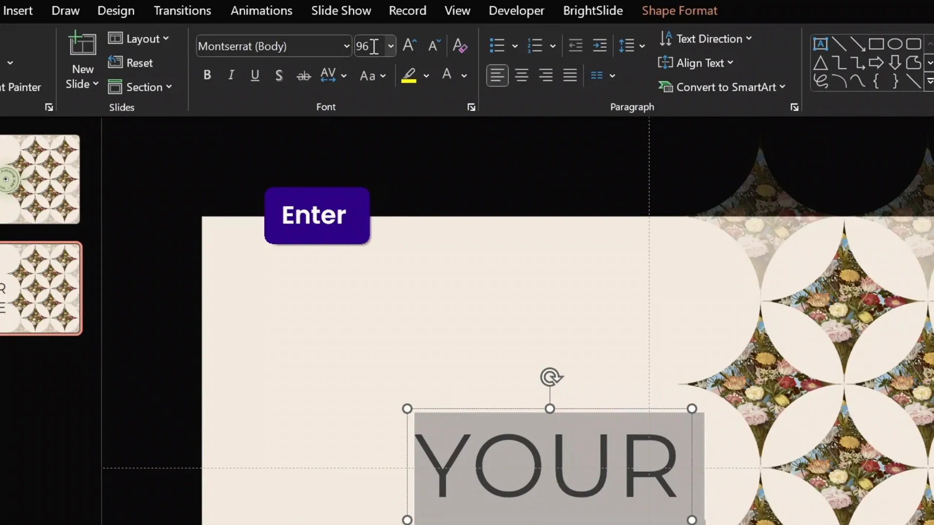The image size is (934, 525).
Task: Apply numbered list formatting
Action: pos(535,46)
